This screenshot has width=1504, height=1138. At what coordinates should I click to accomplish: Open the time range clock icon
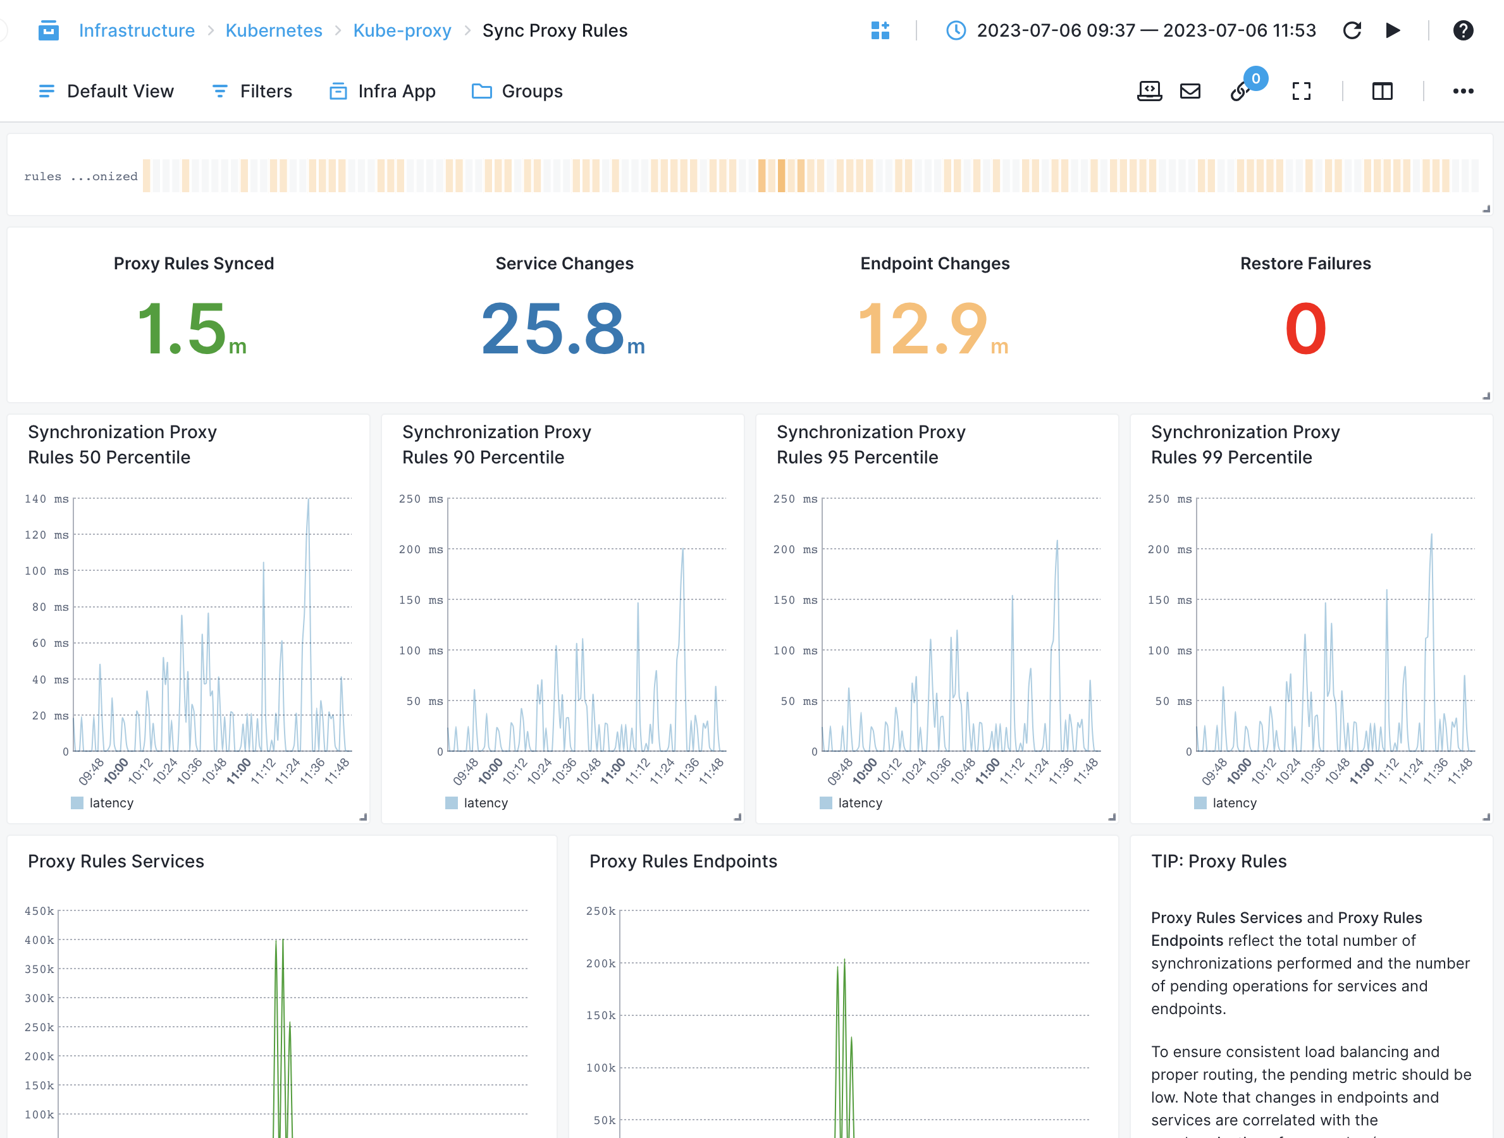pos(956,30)
